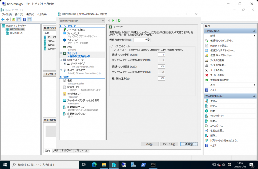This screenshot has width=258, height=169.
Task: Click エクスポート action
Action: [x=216, y=126]
